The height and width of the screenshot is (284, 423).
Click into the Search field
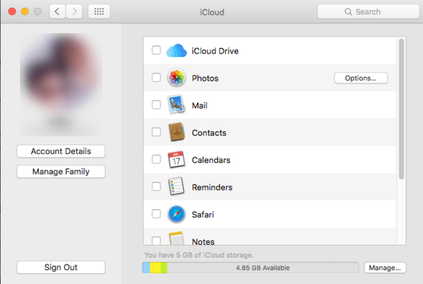click(x=368, y=12)
